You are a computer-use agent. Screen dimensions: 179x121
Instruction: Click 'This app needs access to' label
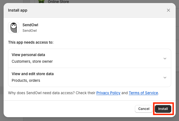[x=31, y=43]
